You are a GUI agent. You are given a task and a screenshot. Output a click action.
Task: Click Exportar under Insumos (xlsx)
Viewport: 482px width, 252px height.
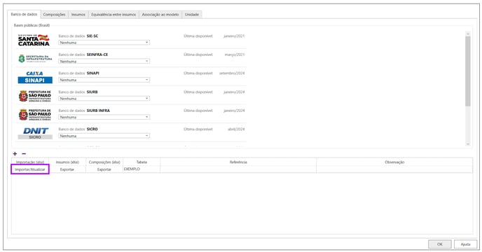(x=67, y=169)
